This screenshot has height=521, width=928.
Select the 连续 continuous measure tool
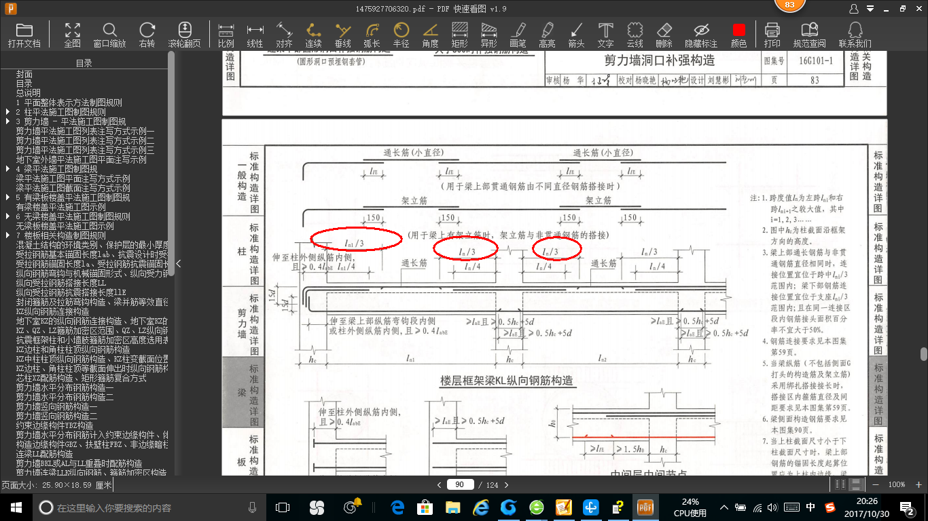pyautogui.click(x=313, y=35)
